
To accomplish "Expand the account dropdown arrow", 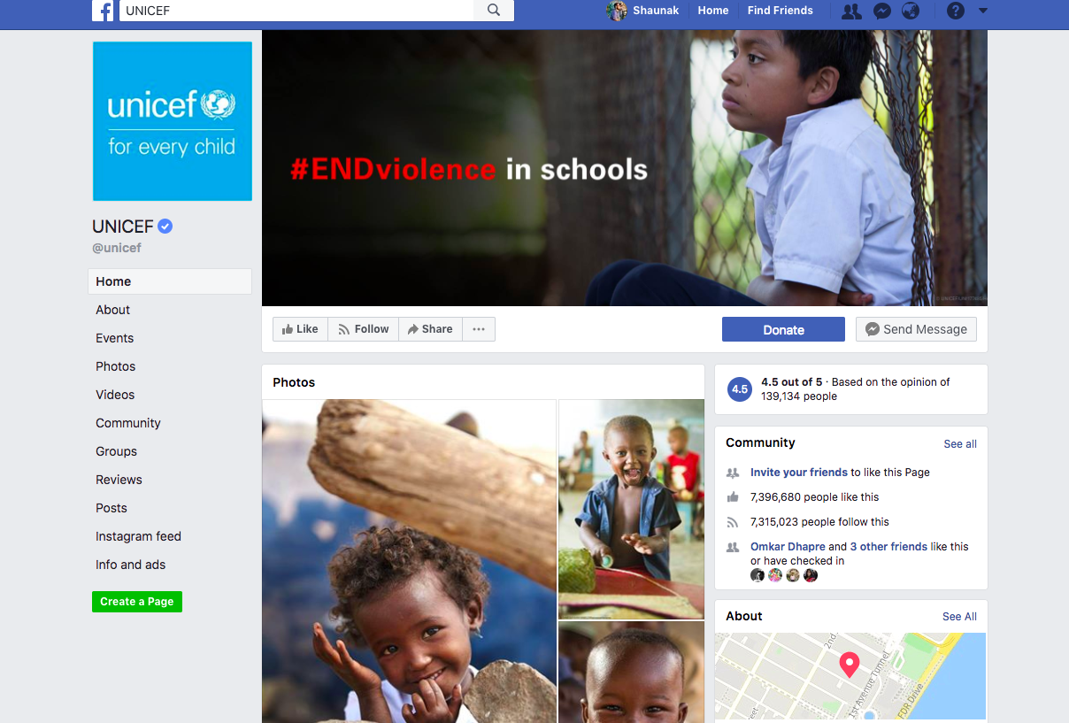I will (x=983, y=11).
